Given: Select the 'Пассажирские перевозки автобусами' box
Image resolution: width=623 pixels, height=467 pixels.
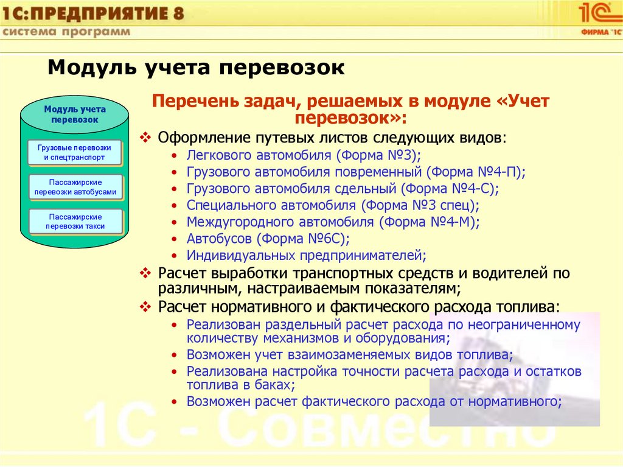Looking at the screenshot, I should [x=75, y=187].
